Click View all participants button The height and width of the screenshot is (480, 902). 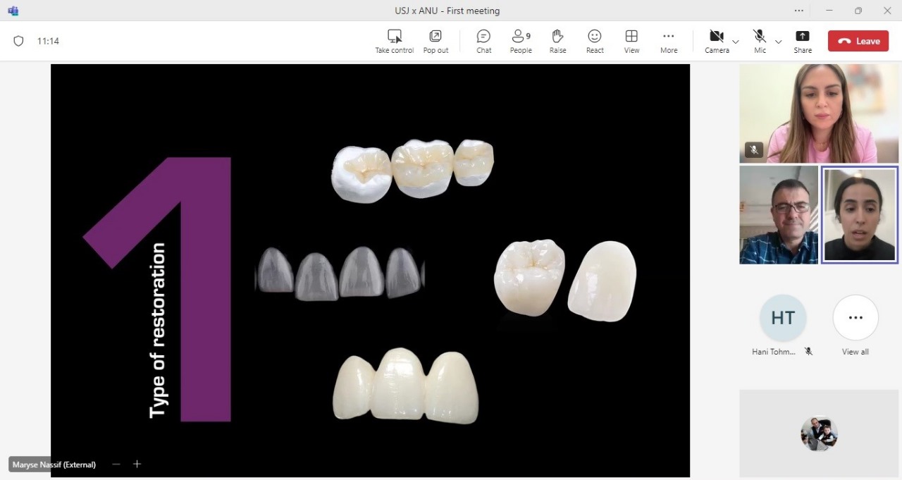pos(855,318)
